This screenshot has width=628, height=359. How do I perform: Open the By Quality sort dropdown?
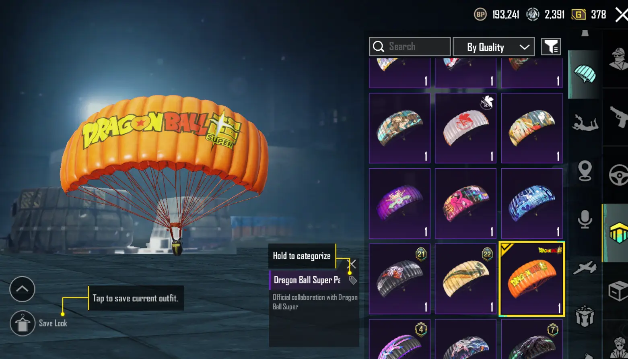[x=494, y=47]
